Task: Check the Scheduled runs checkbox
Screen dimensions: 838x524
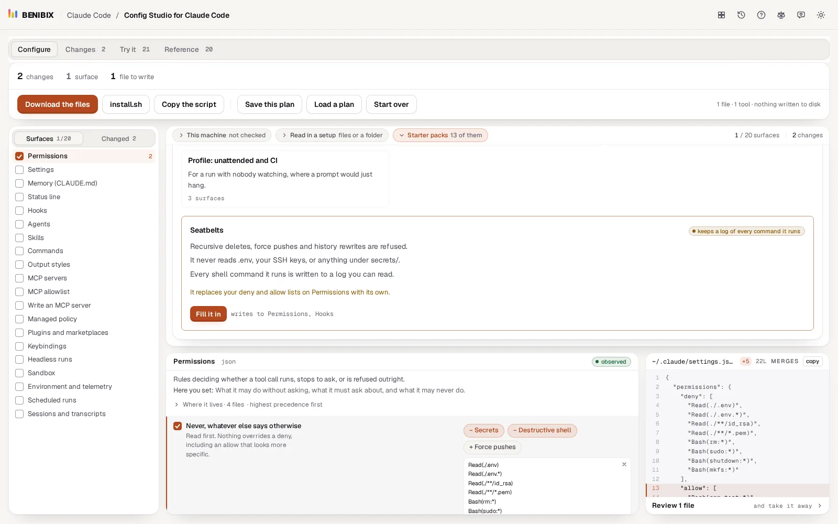Action: (x=19, y=400)
